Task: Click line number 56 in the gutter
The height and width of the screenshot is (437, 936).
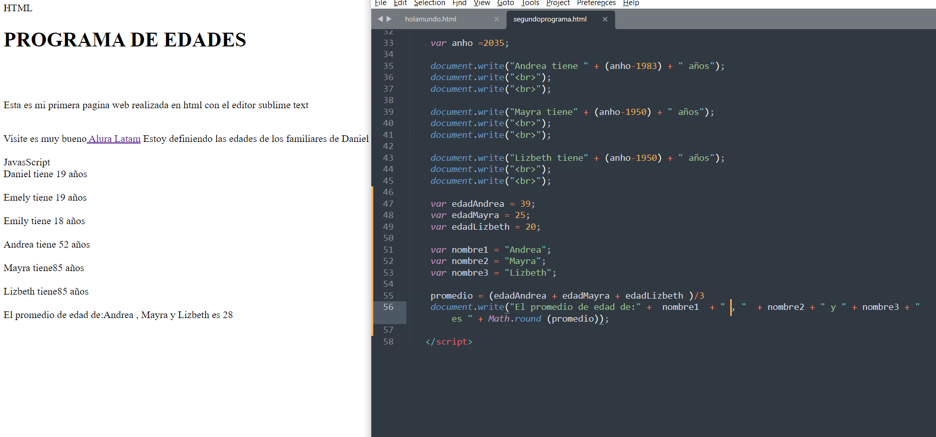Action: click(389, 307)
